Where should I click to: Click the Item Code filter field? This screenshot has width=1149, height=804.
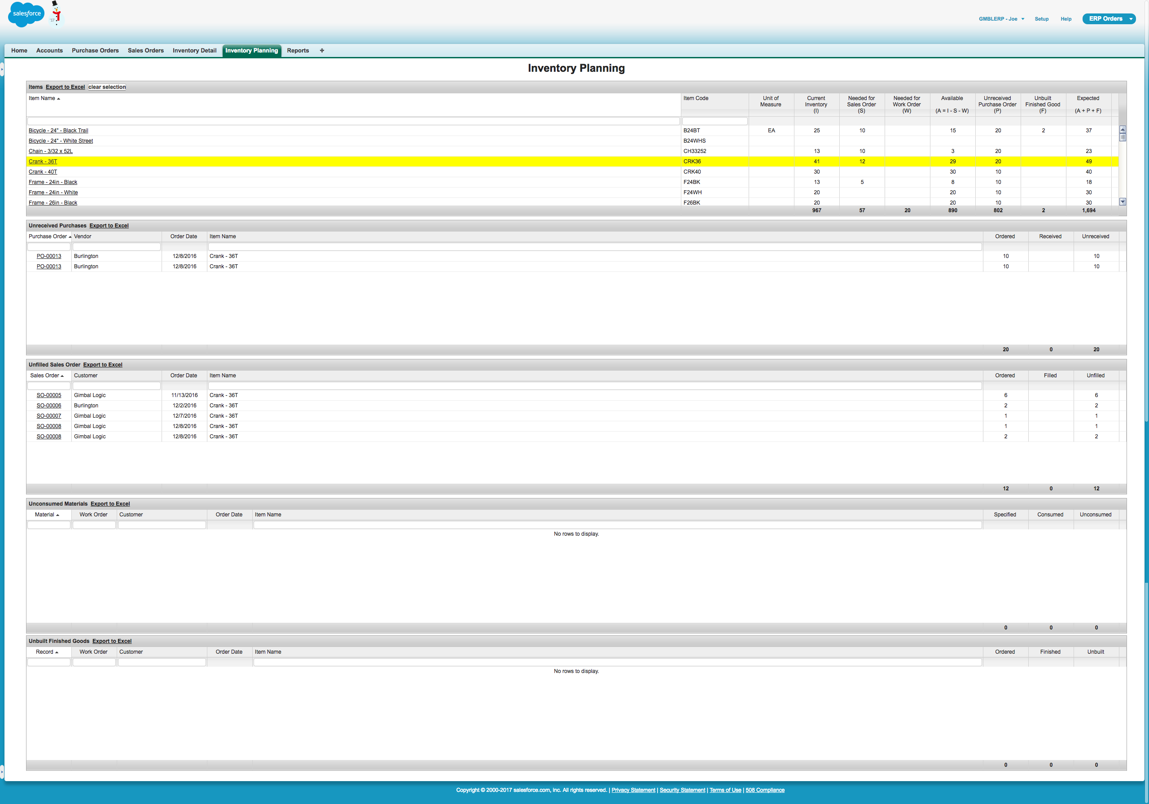(714, 121)
